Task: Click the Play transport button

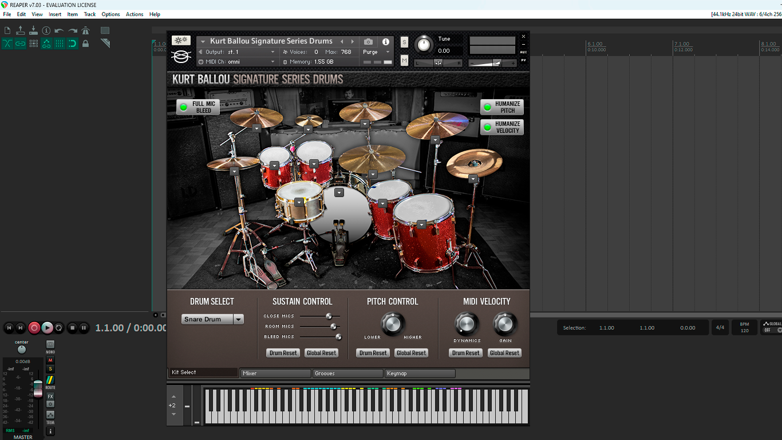Action: coord(47,328)
